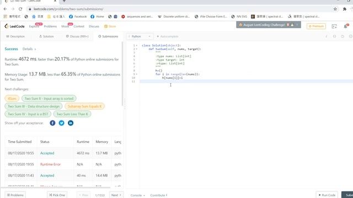Open Two Sum III - Data structure design
Viewport: 353px width, 198px height.
(x=34, y=106)
